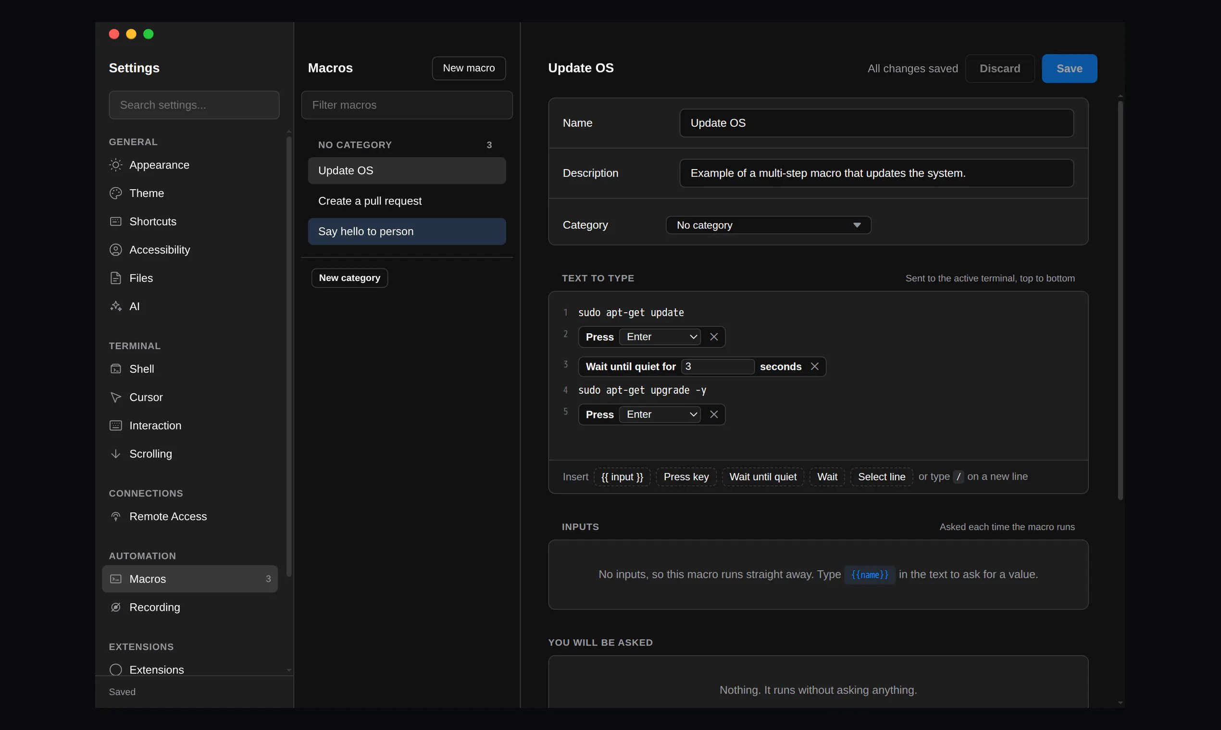Select the Say hello to person macro
1221x730 pixels.
pos(407,231)
